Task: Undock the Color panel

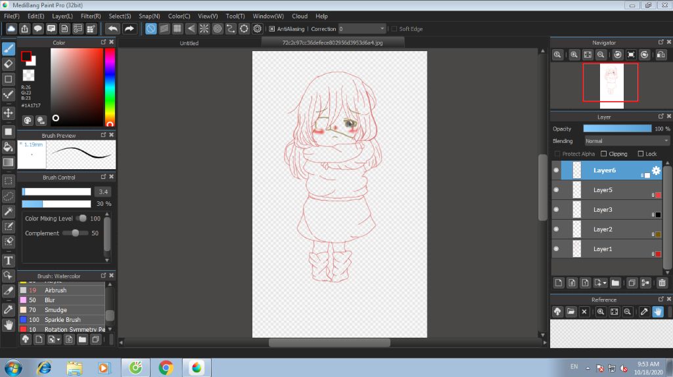Action: point(103,42)
